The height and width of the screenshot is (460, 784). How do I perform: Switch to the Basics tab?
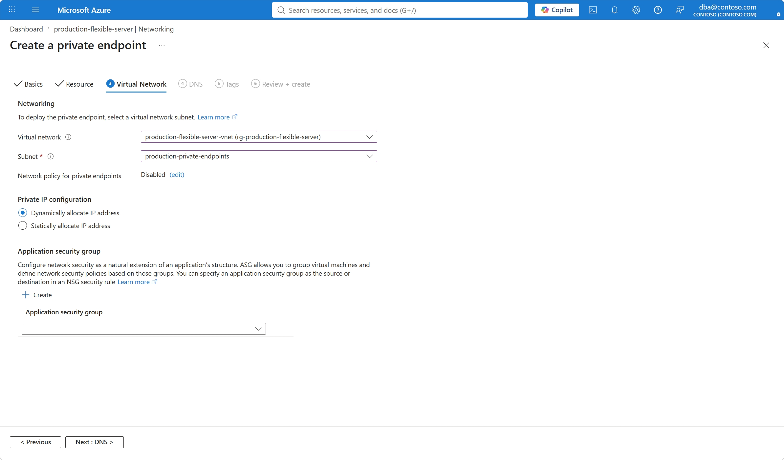click(x=29, y=84)
